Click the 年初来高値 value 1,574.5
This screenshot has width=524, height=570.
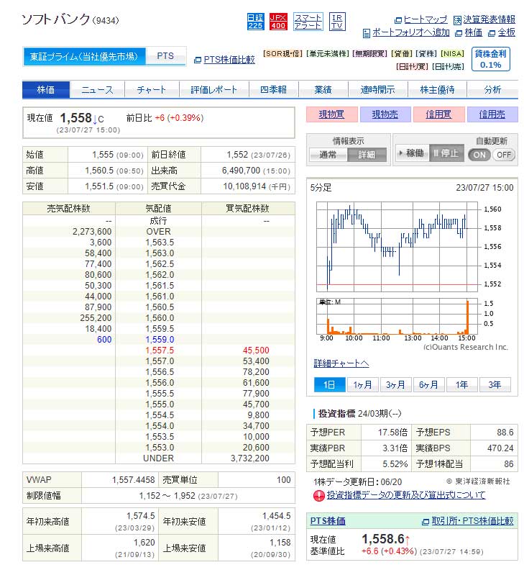(141, 516)
